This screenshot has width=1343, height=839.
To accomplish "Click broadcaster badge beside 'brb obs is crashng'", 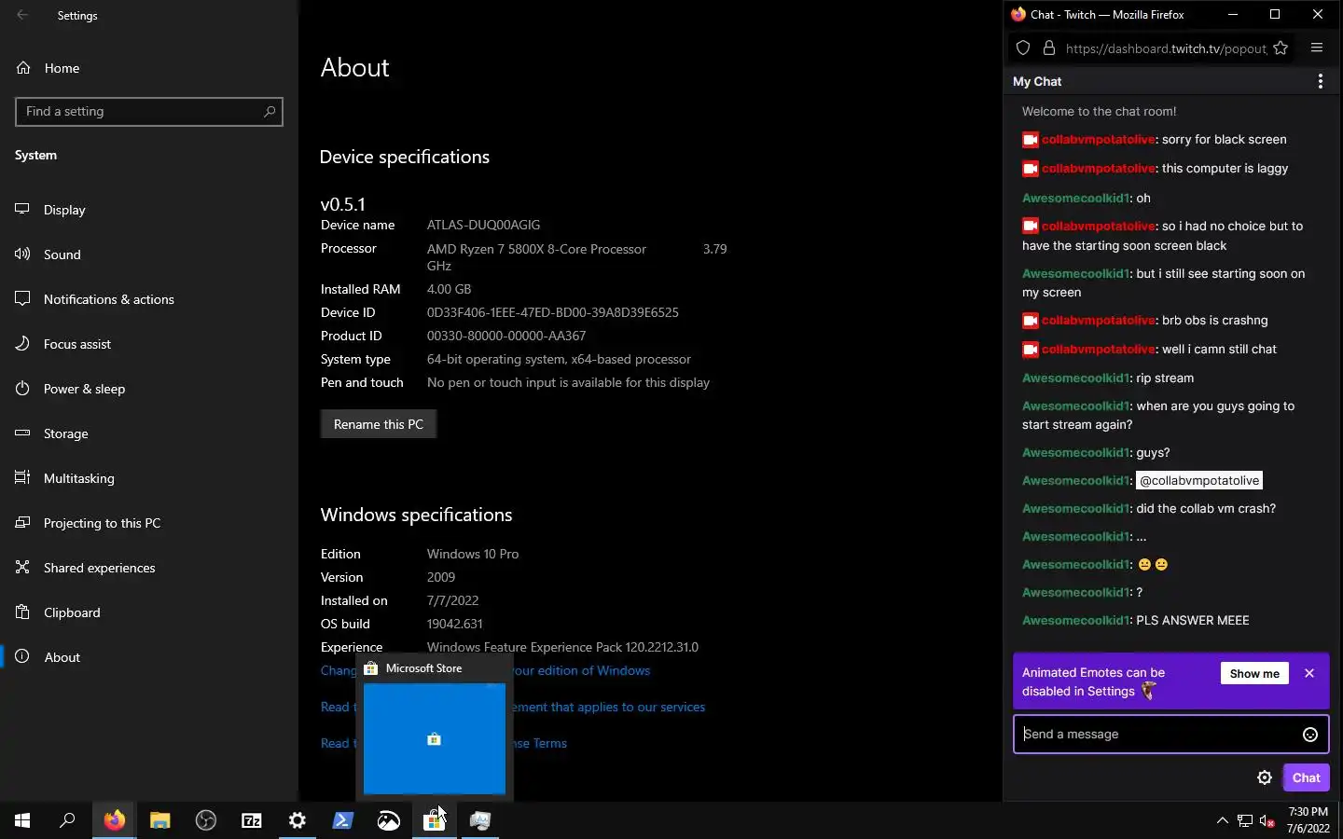I will (x=1030, y=321).
